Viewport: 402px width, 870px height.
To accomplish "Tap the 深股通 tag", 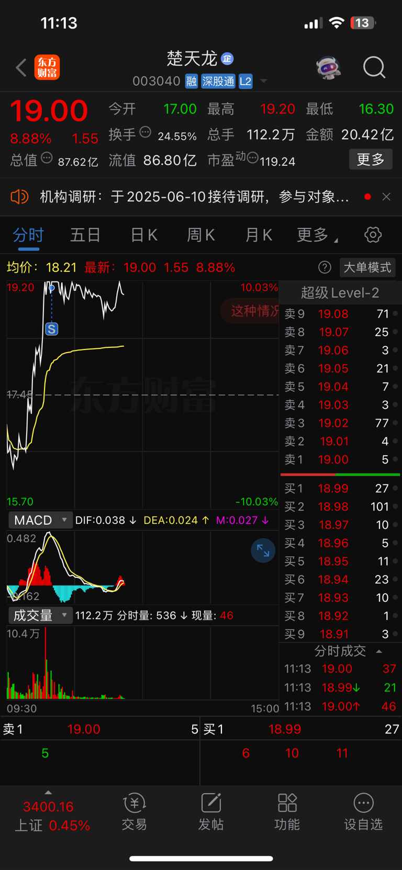I will point(218,81).
